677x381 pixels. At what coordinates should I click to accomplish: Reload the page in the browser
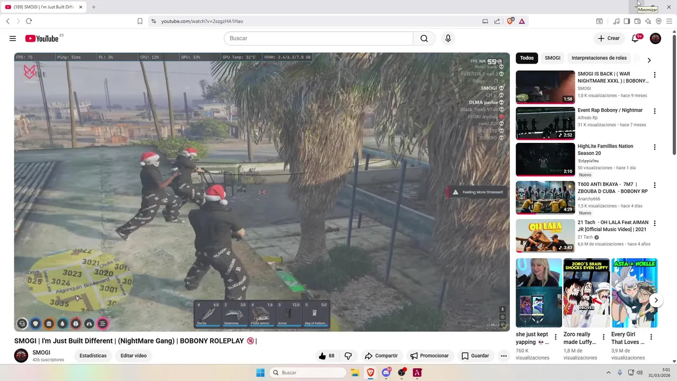tap(29, 21)
